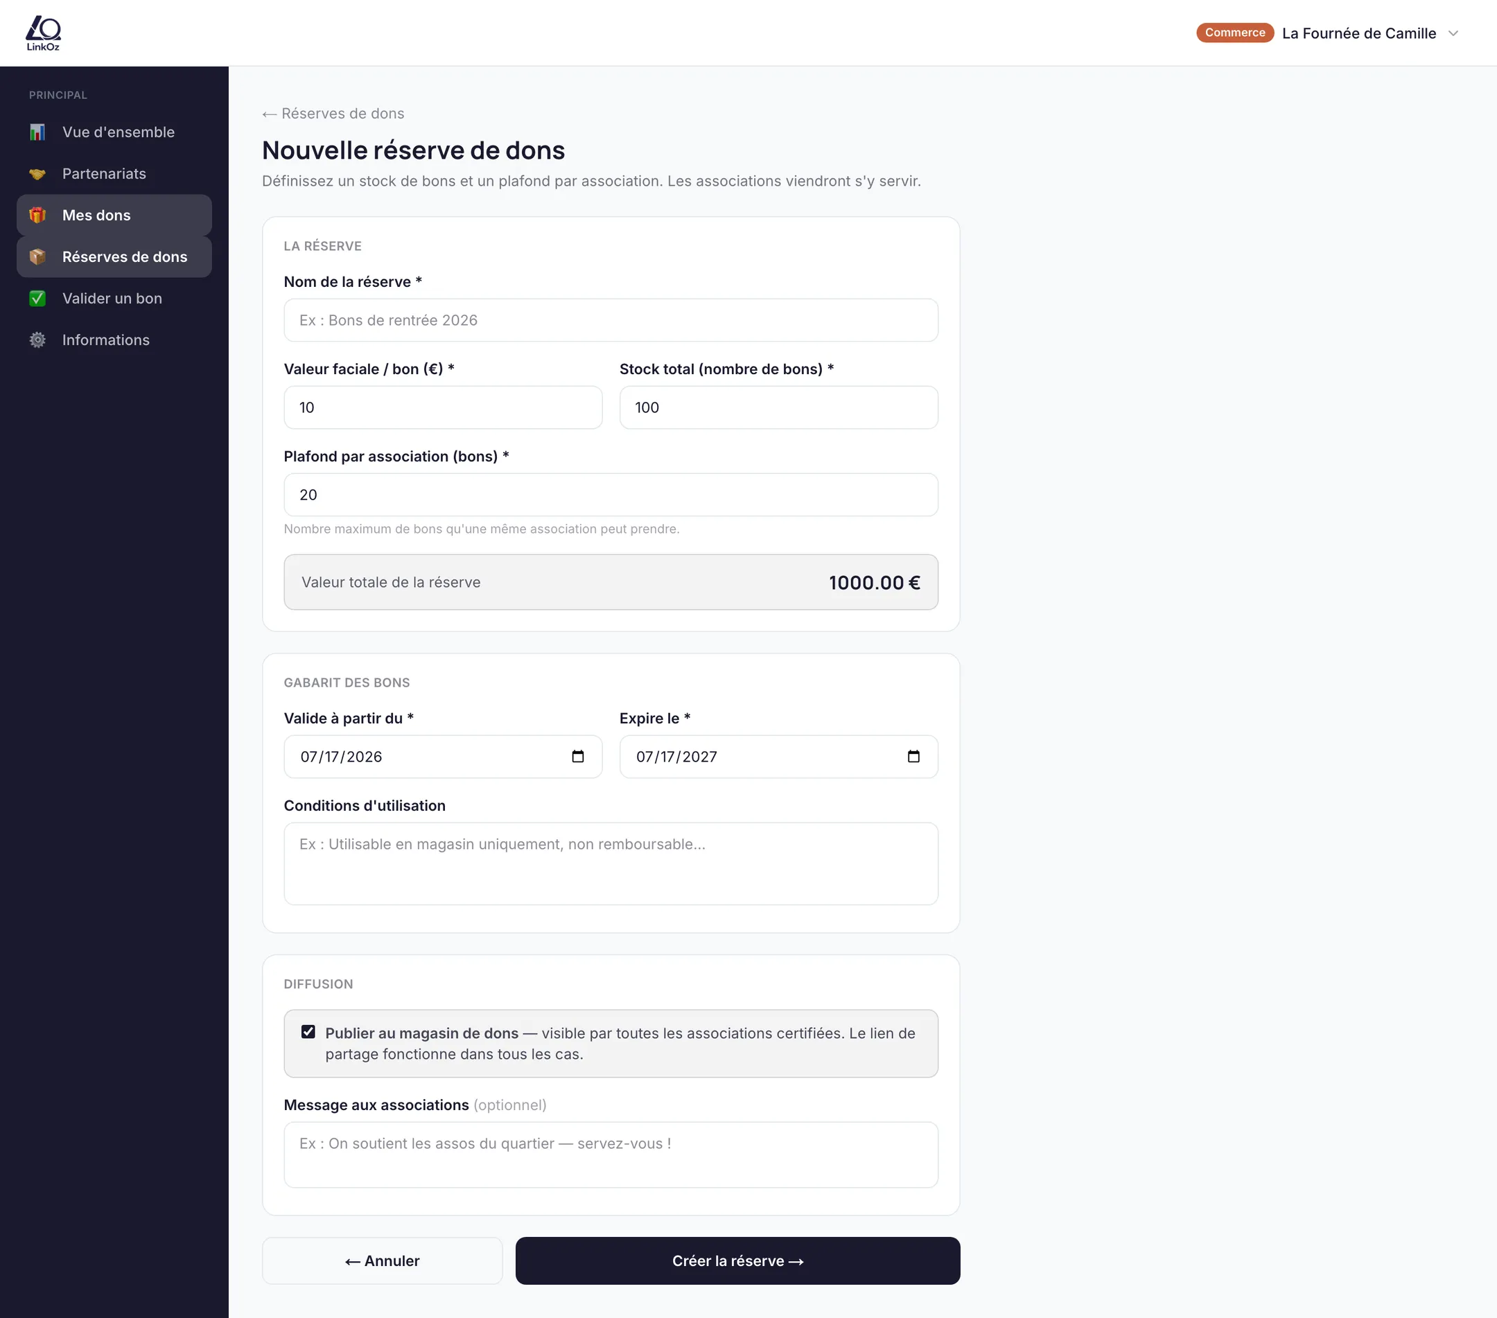Click the Partenariats handshake icon
Viewport: 1497px width, 1318px height.
[37, 173]
